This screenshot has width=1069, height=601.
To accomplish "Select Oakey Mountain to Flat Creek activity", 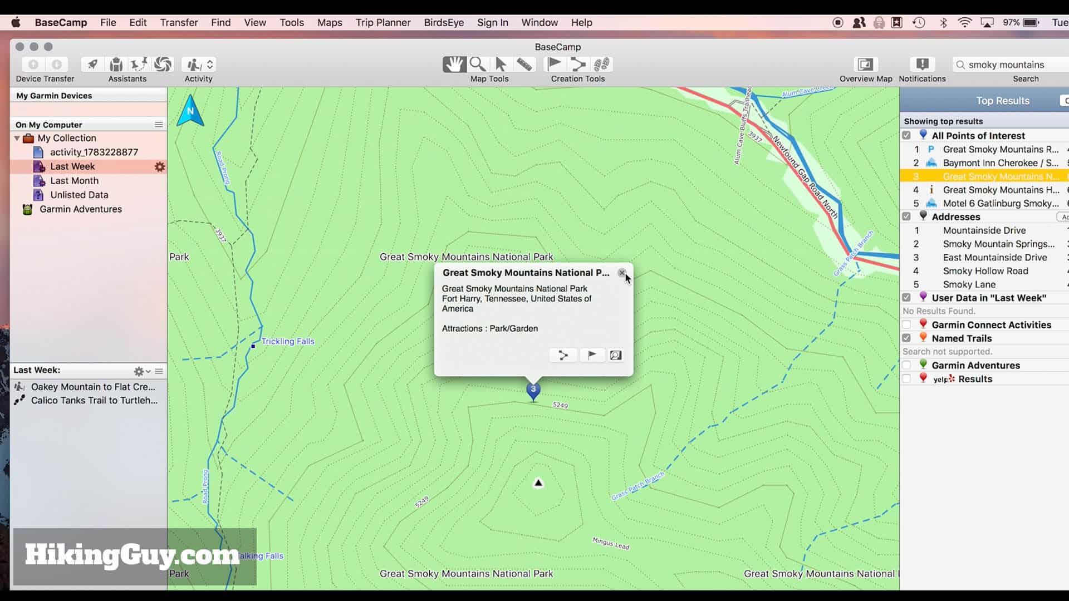I will point(93,387).
